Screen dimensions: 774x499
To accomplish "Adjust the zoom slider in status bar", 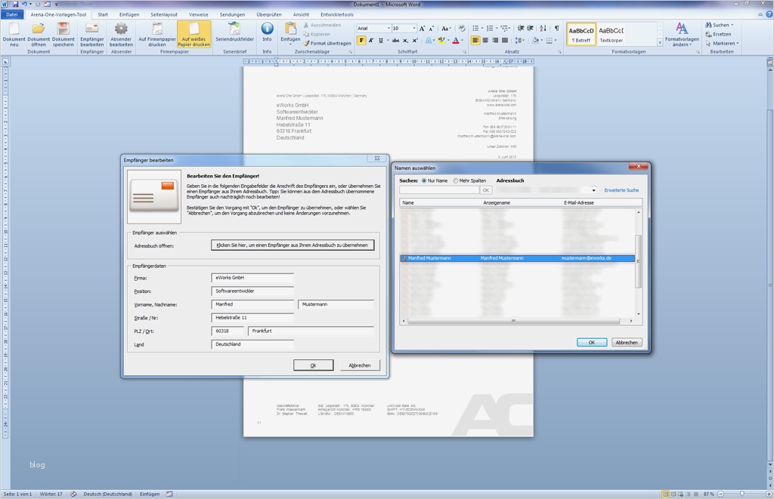I will pos(742,494).
